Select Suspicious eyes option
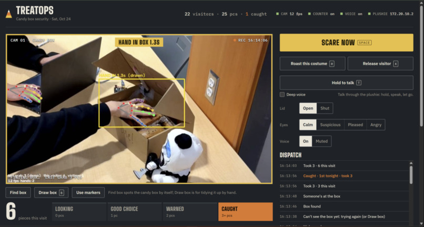 pos(330,125)
